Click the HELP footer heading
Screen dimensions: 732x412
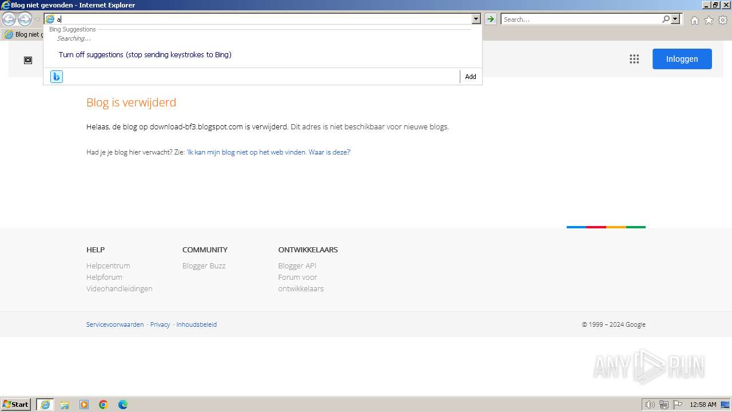tap(96, 250)
